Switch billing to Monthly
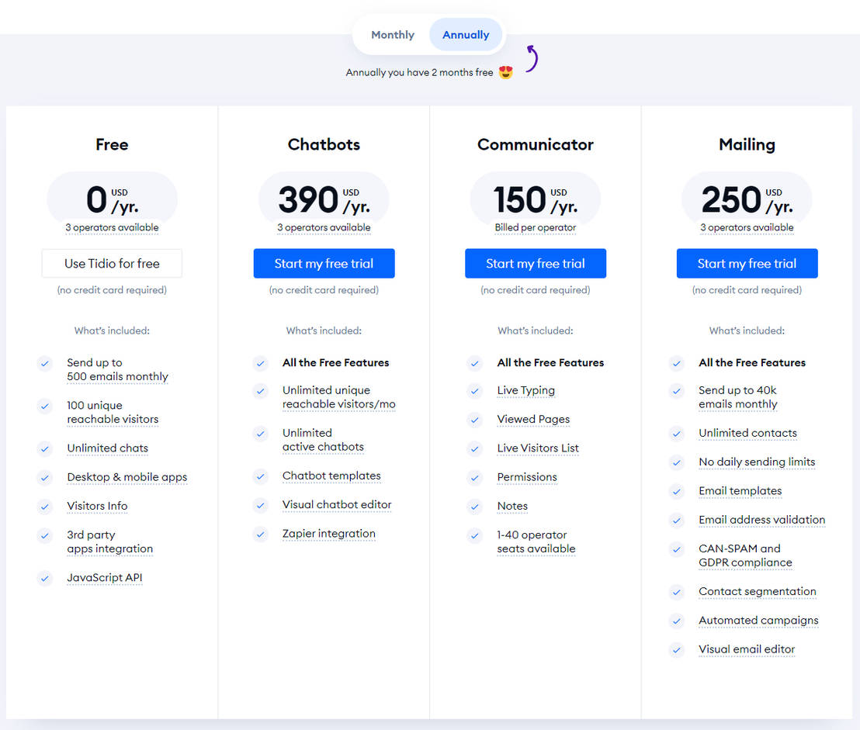 (393, 35)
